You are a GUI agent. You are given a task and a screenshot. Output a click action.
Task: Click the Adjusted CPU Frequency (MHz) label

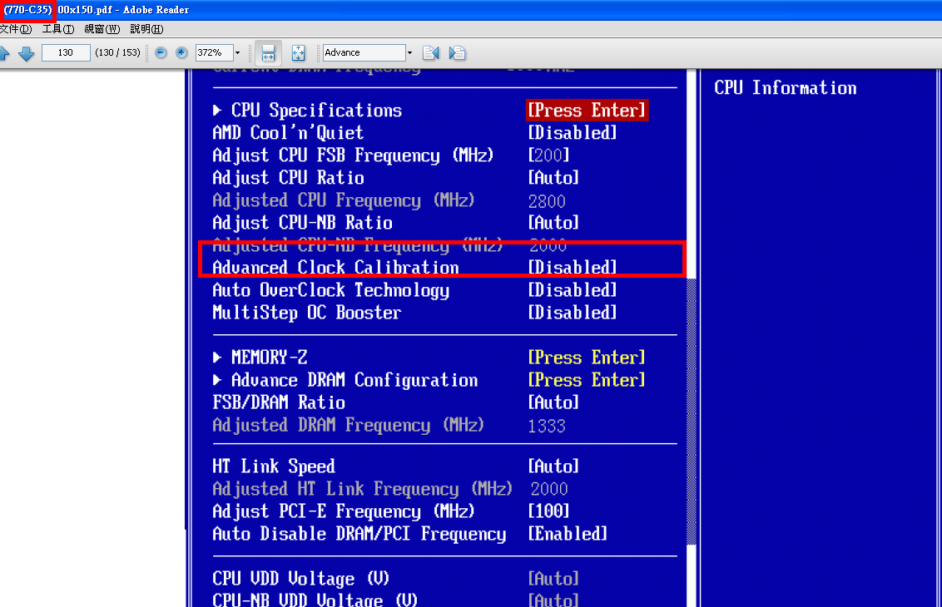click(x=344, y=200)
